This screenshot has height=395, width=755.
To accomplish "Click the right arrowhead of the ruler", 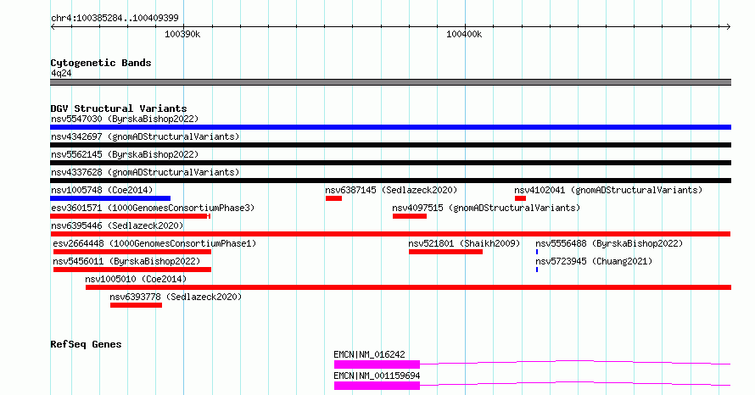I will (729, 26).
